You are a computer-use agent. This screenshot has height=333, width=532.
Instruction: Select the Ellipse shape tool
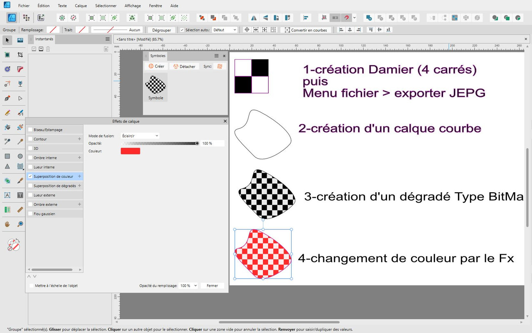20,157
